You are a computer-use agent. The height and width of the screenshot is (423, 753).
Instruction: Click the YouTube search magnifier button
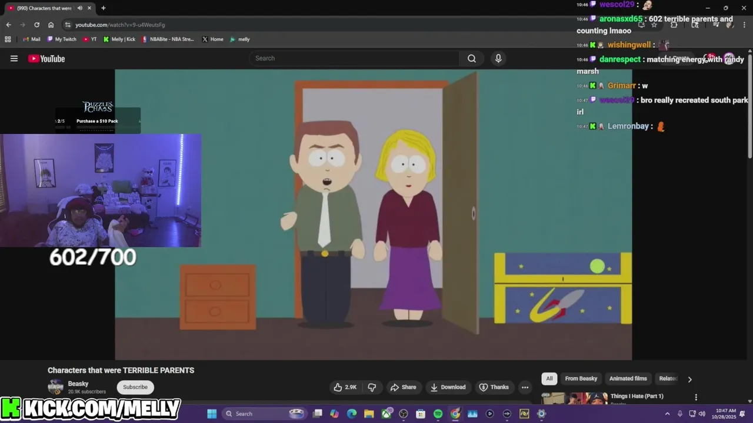[472, 58]
